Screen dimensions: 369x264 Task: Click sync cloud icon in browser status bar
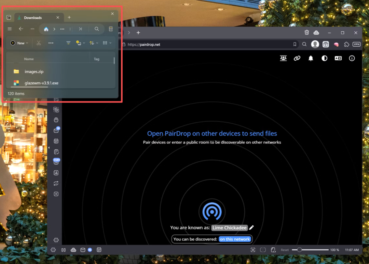pos(73,250)
